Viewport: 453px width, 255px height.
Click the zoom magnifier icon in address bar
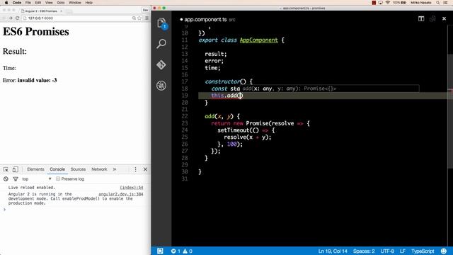tap(134, 18)
